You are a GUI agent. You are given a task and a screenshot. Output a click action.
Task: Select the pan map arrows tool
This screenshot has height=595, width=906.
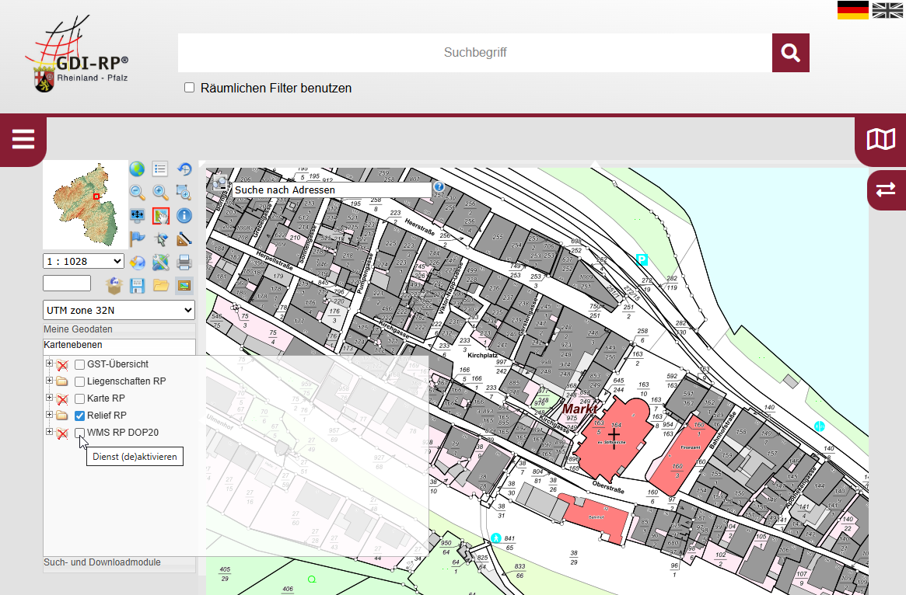pyautogui.click(x=138, y=216)
